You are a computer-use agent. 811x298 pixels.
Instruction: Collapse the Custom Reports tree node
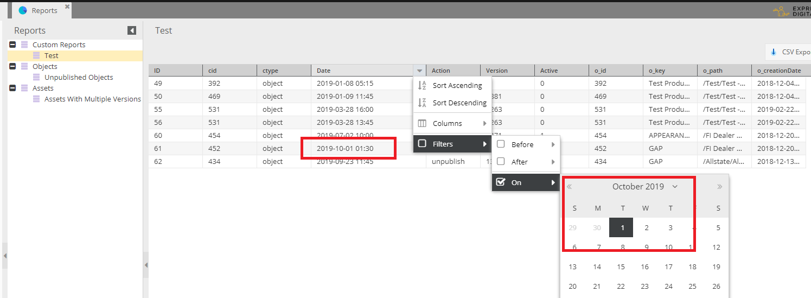pyautogui.click(x=12, y=45)
